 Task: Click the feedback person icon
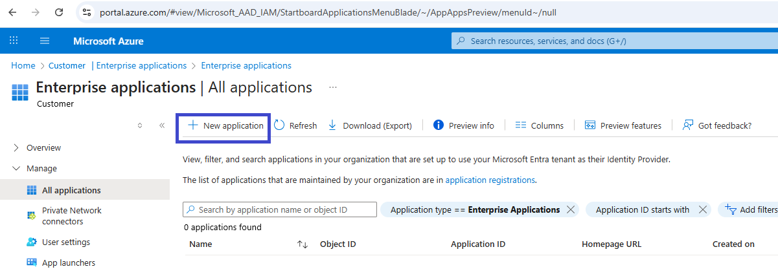tap(688, 125)
